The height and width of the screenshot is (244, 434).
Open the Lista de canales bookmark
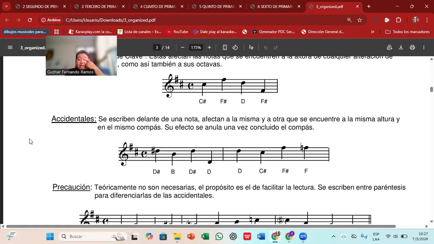click(139, 32)
